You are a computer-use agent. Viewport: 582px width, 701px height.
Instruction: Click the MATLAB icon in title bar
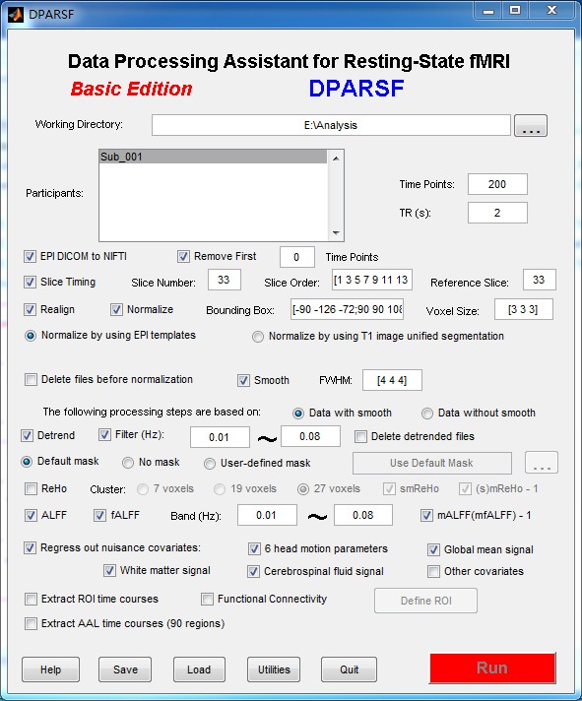(x=16, y=15)
